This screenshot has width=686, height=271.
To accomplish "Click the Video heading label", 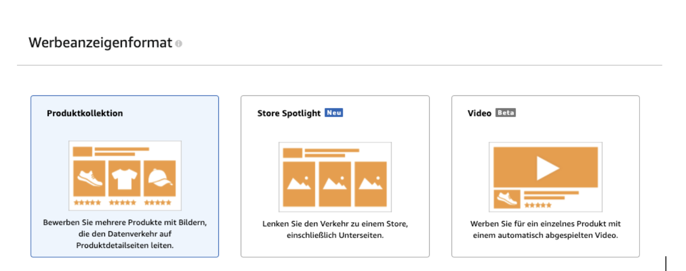I will [479, 113].
